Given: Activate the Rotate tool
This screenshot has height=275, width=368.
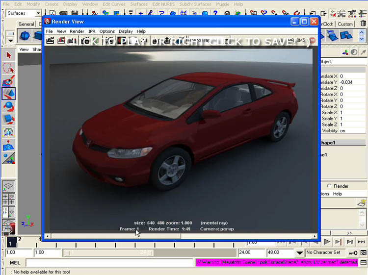Looking at the screenshot, I should tap(8, 106).
